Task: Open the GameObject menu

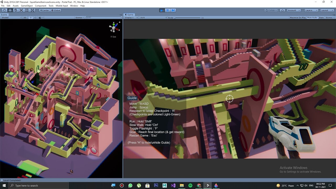Action: (27, 6)
